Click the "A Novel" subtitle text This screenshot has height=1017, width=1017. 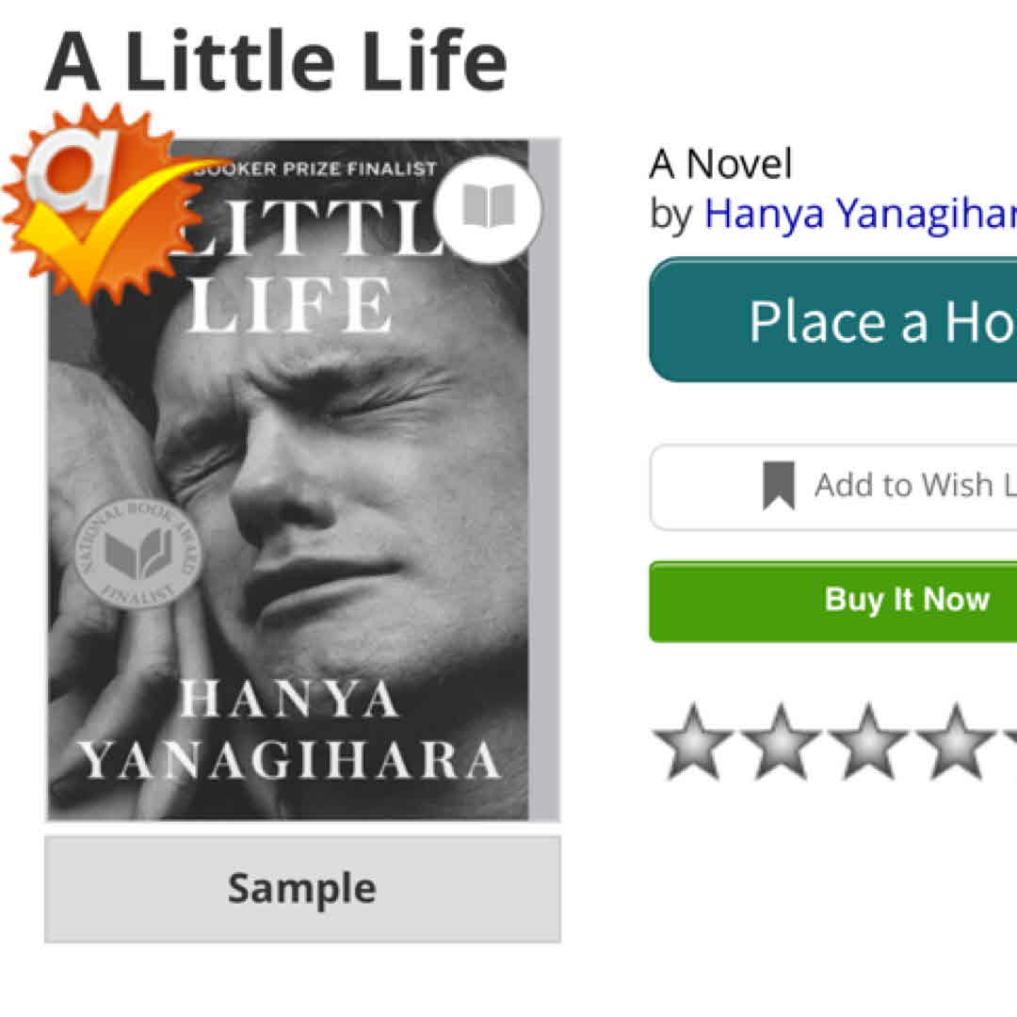point(720,165)
